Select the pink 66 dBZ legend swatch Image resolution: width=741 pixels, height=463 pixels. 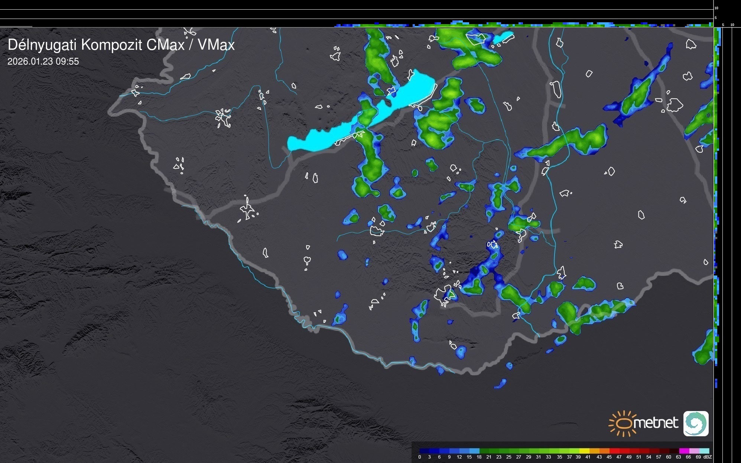click(x=694, y=451)
